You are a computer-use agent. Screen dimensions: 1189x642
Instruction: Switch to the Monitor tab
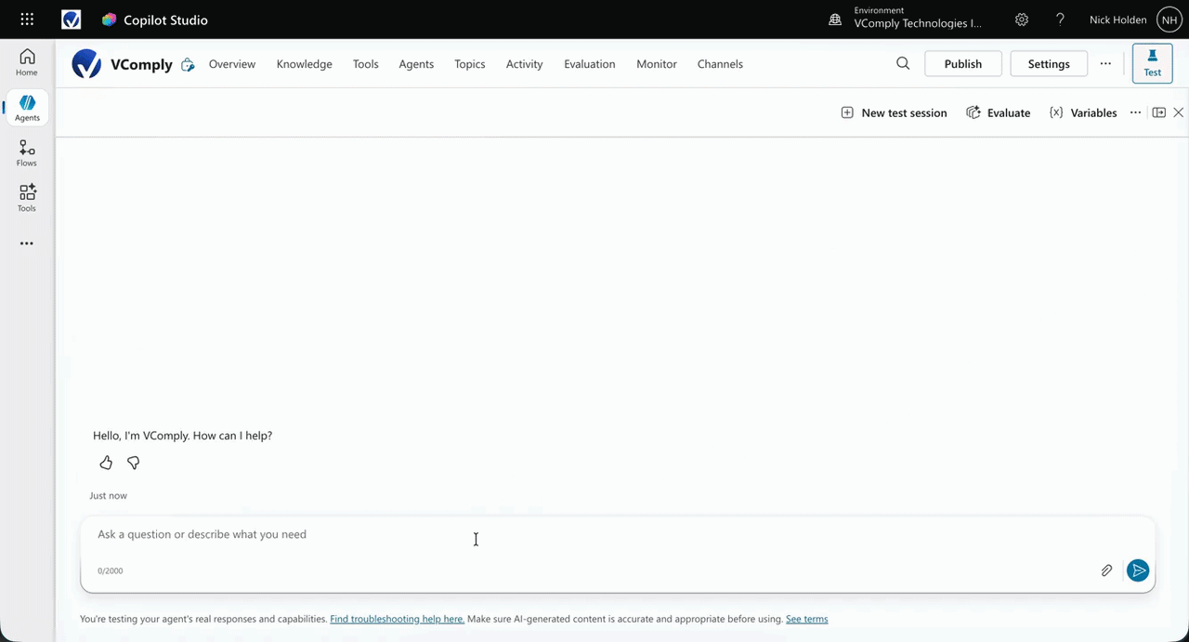pyautogui.click(x=657, y=64)
